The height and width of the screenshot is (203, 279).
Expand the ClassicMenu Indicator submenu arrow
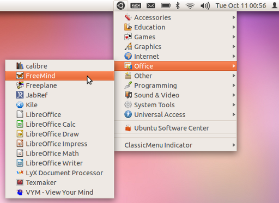[x=234, y=145]
